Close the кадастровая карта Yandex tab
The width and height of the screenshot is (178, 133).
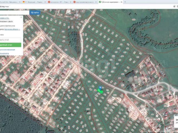[x=96, y=2]
